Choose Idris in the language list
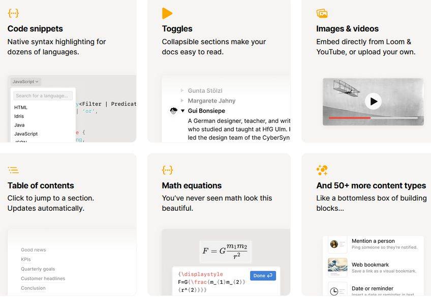This screenshot has height=297, width=431. tap(19, 116)
